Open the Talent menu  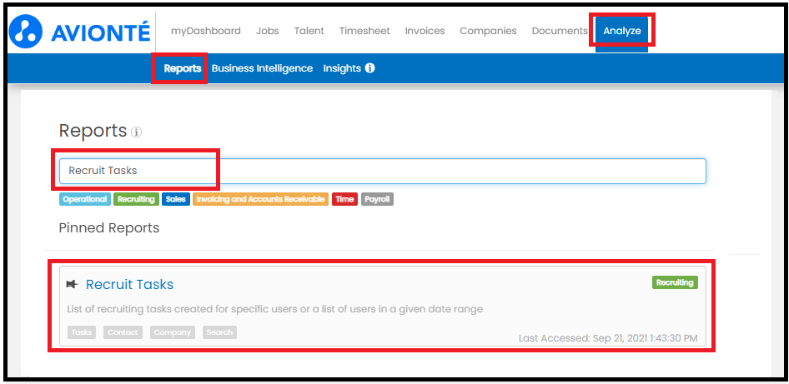(309, 31)
